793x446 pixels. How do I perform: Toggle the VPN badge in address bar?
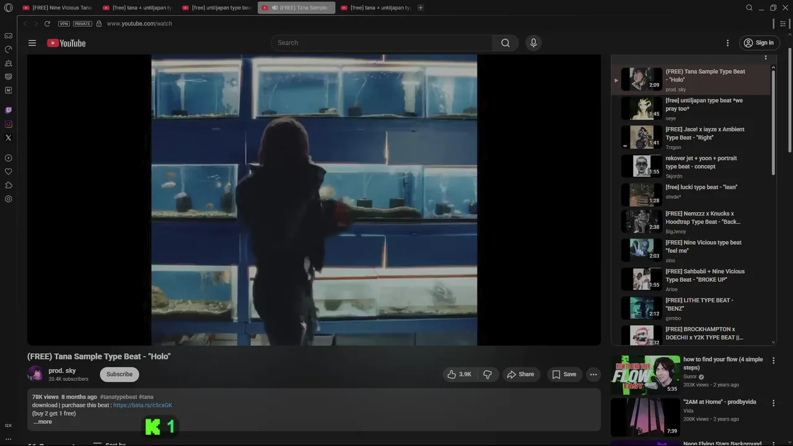64,24
